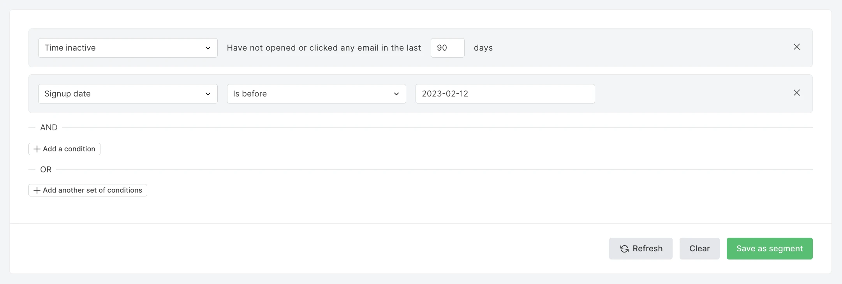Image resolution: width=842 pixels, height=284 pixels.
Task: Click the circular arrows Refresh icon
Action: (624, 249)
